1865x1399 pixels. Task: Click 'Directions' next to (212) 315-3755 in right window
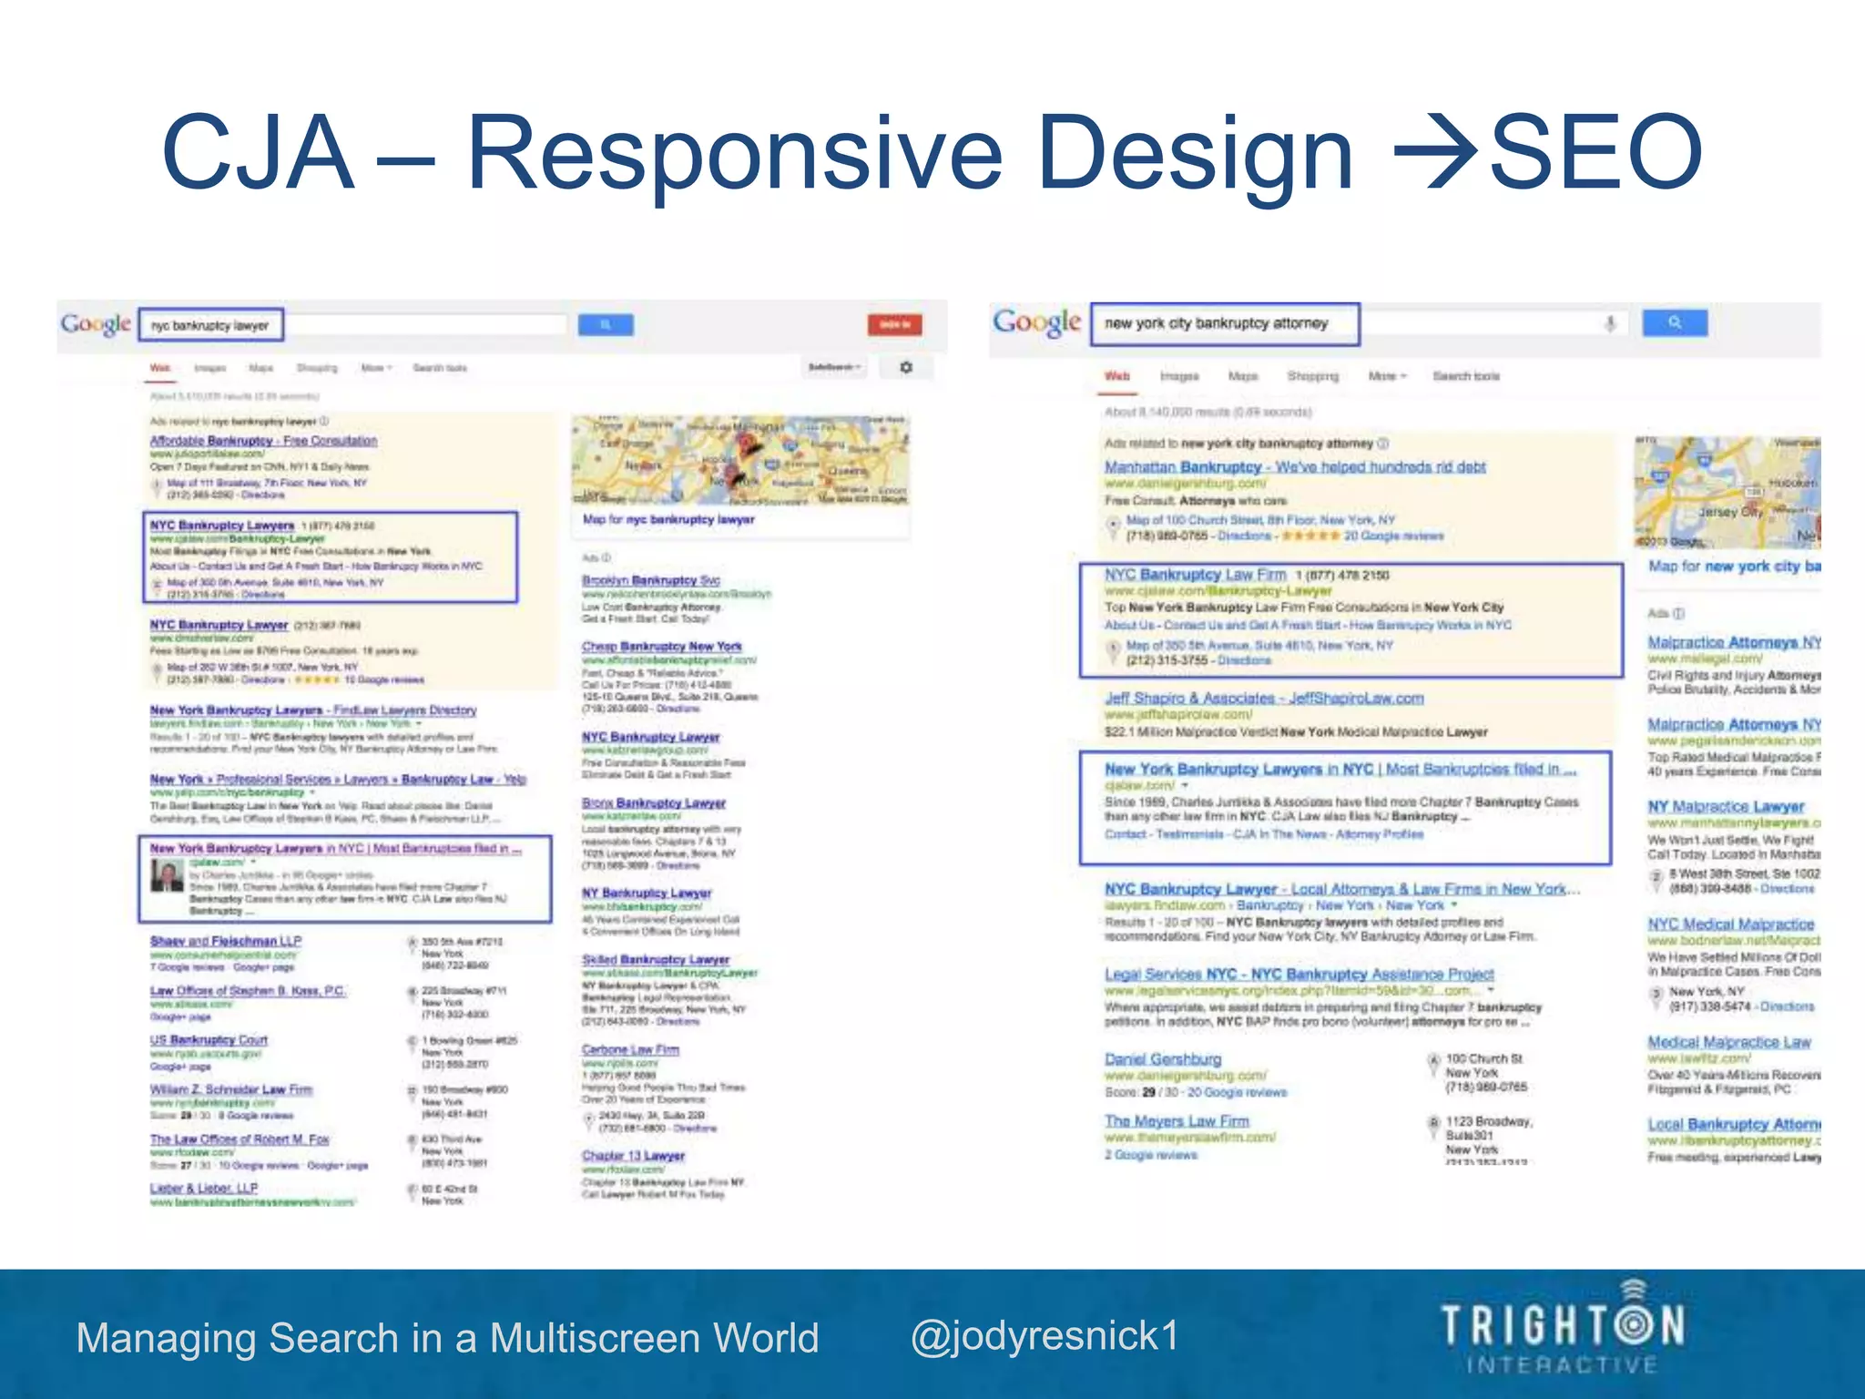(x=1244, y=660)
